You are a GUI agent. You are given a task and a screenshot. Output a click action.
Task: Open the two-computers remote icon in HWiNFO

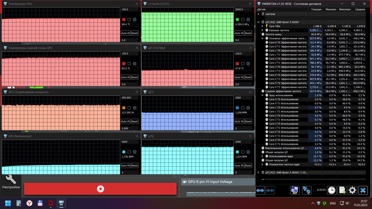[x=307, y=190]
